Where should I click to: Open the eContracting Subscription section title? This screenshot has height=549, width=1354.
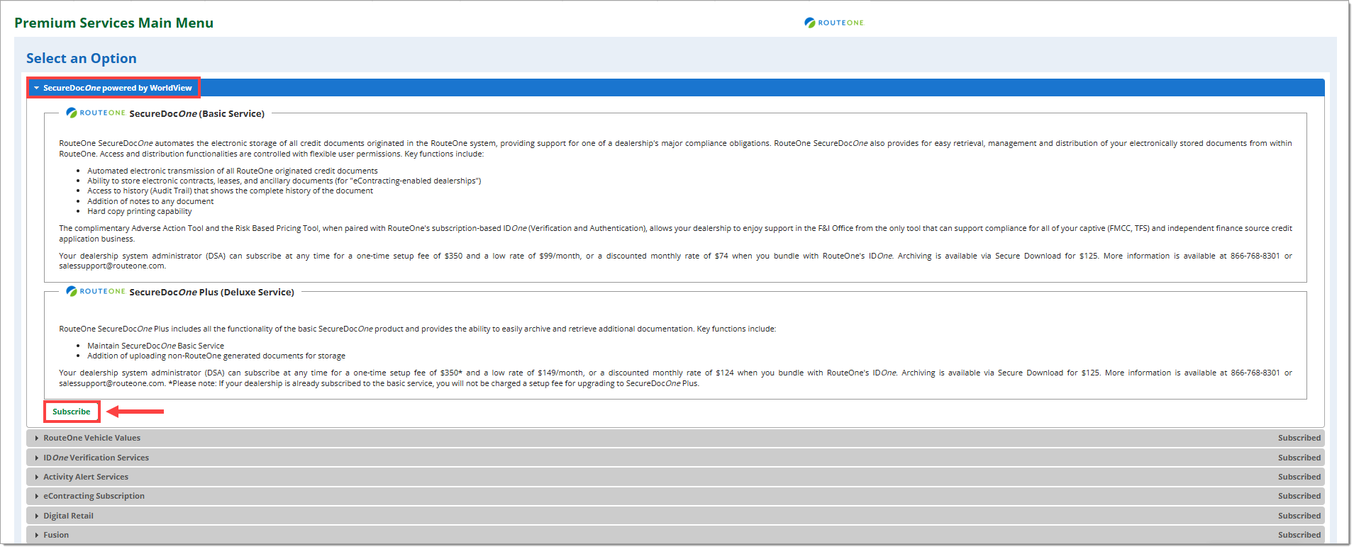point(94,496)
